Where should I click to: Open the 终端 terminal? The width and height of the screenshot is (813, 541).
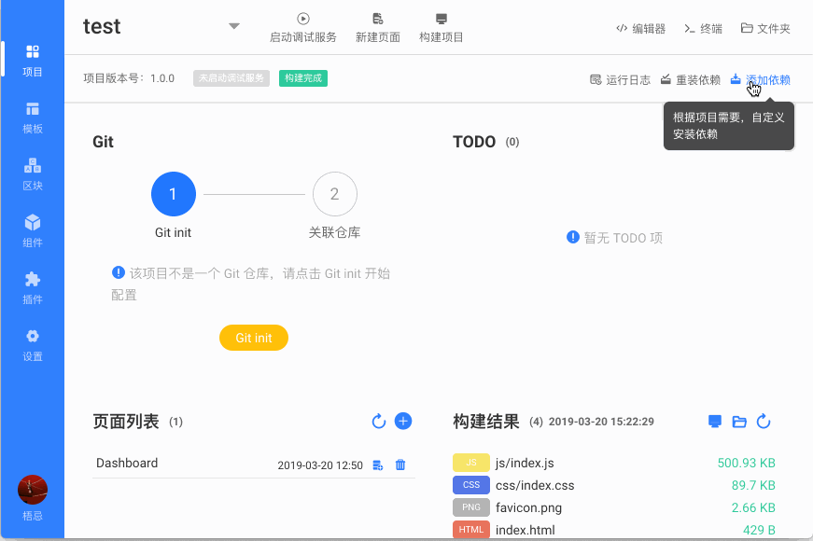tap(703, 29)
